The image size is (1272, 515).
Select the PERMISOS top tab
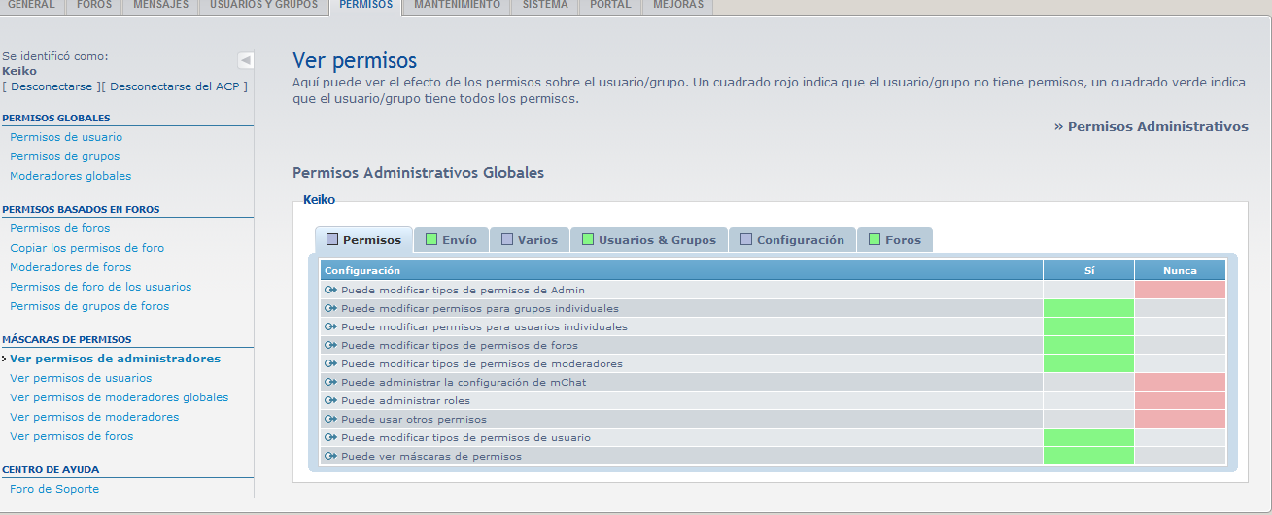(x=366, y=6)
